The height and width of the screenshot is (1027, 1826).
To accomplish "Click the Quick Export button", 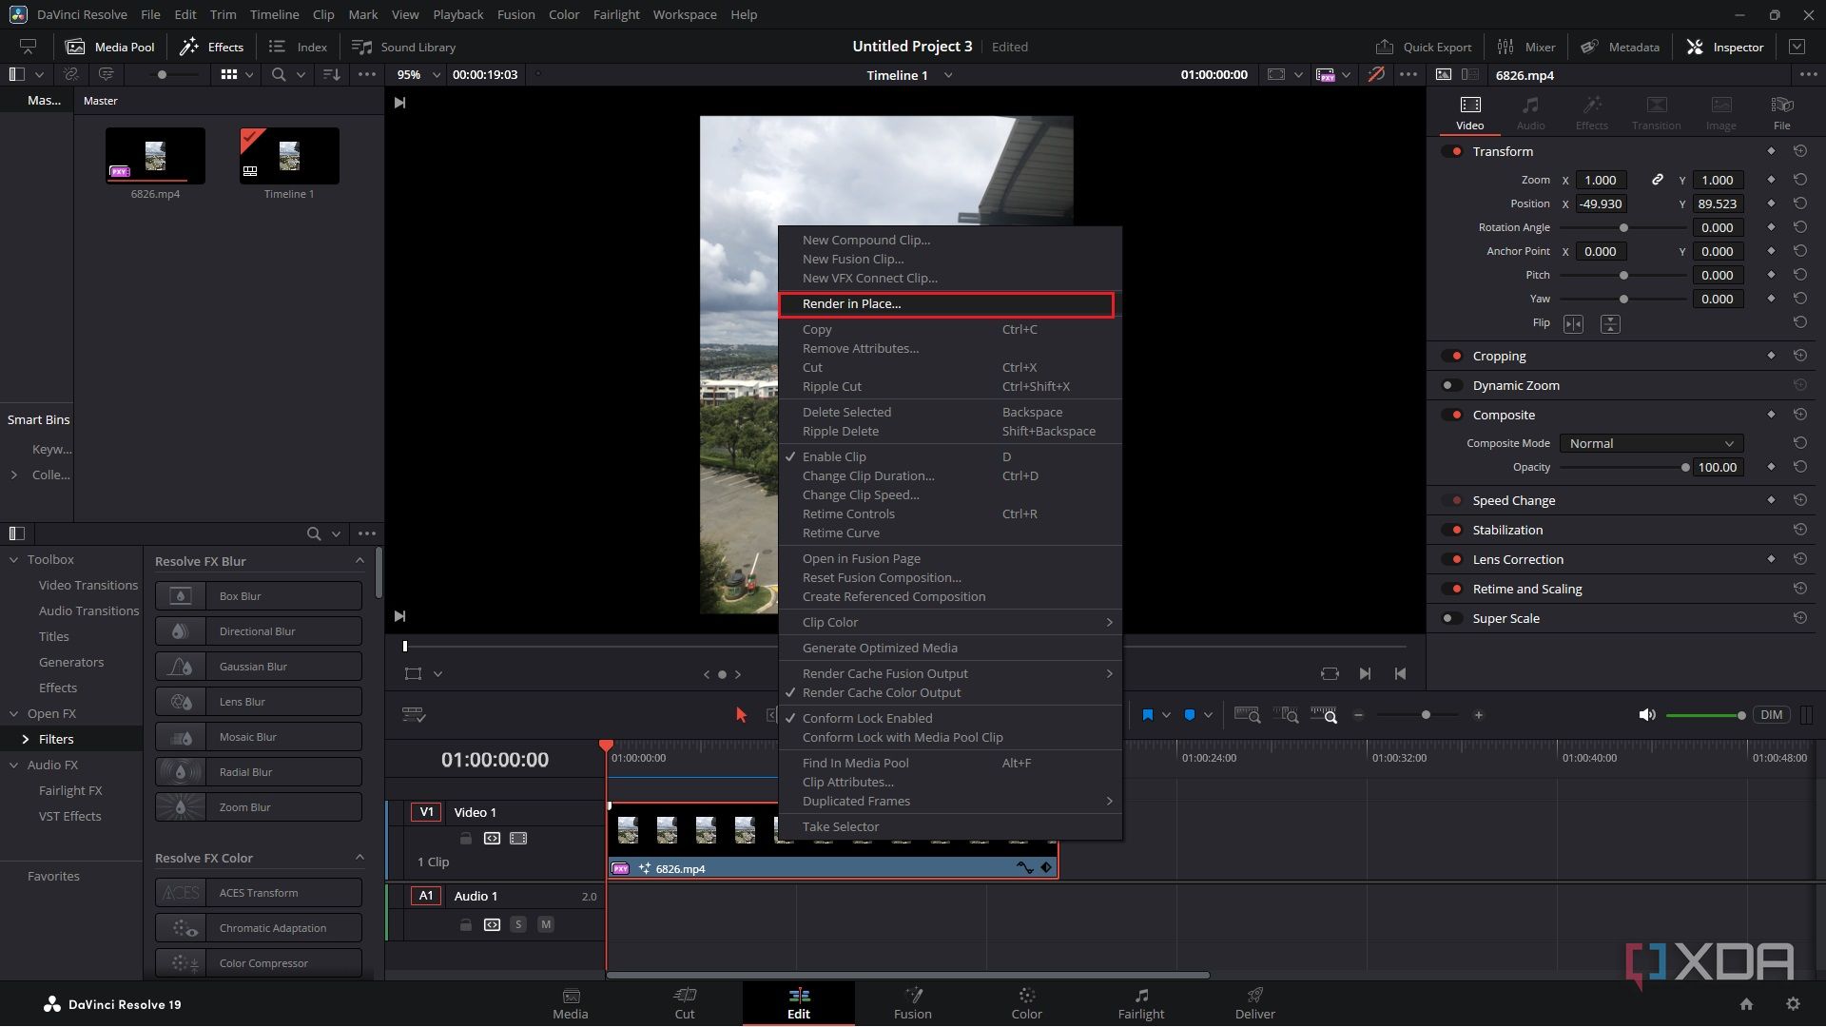I will [x=1424, y=47].
